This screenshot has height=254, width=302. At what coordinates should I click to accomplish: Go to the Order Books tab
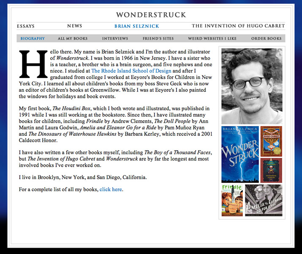[267, 38]
